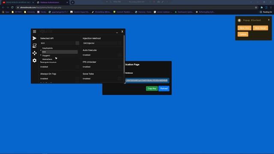Dismiss the Popup Blocked notification
This screenshot has height=154, width=274.
coord(269,20)
